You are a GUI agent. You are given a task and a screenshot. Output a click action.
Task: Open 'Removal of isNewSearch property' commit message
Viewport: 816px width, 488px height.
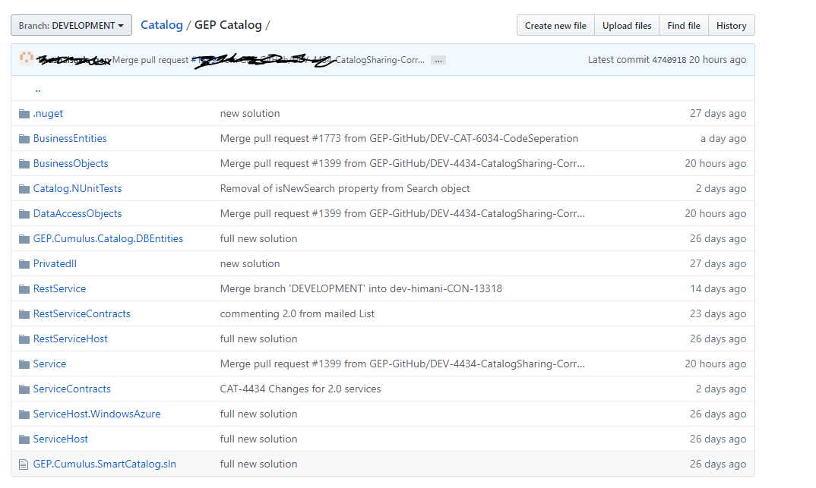click(345, 188)
